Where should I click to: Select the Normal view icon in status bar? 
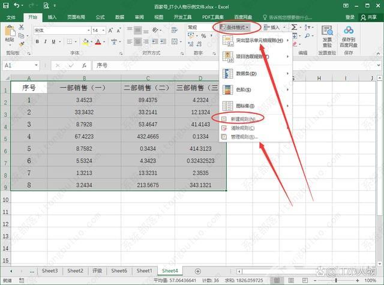point(277,280)
